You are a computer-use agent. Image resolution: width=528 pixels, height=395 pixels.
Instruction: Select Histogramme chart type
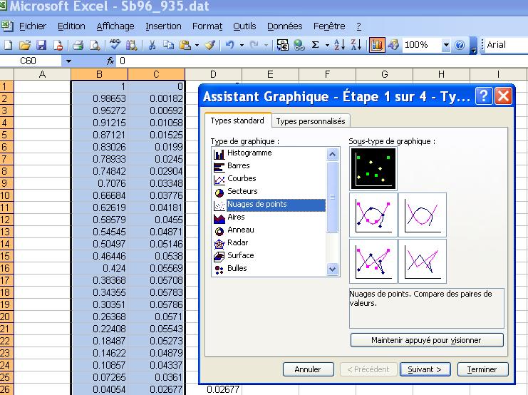click(269, 153)
